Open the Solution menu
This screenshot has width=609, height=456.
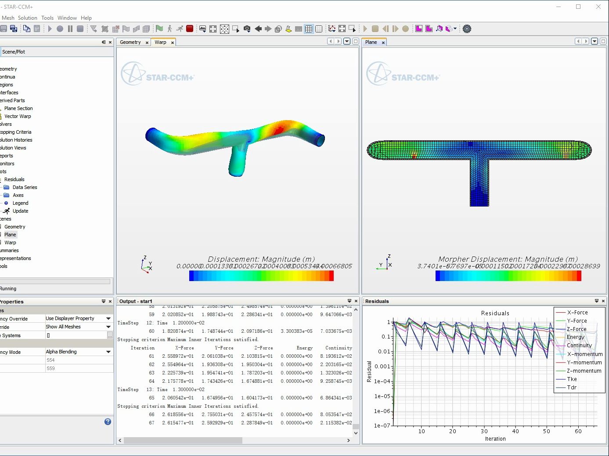click(28, 18)
